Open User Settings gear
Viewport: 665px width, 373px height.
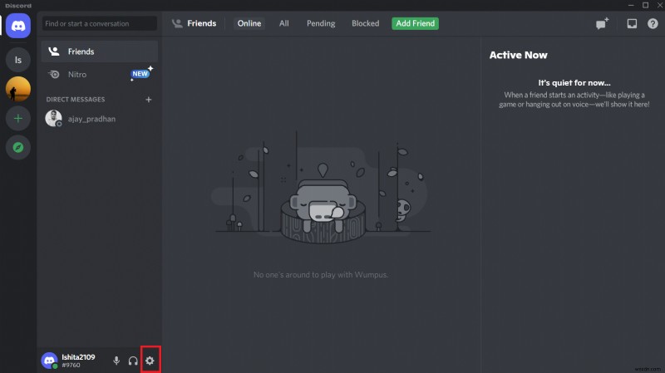click(150, 361)
